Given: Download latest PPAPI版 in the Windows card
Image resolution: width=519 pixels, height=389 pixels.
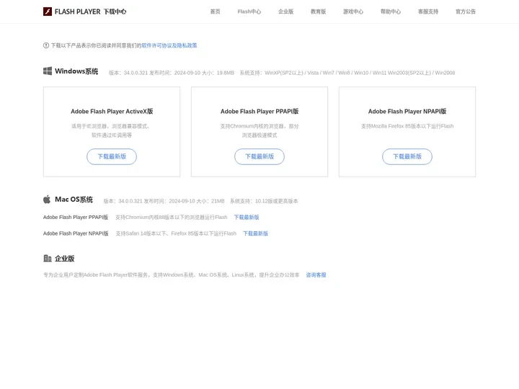Looking at the screenshot, I should click(259, 156).
